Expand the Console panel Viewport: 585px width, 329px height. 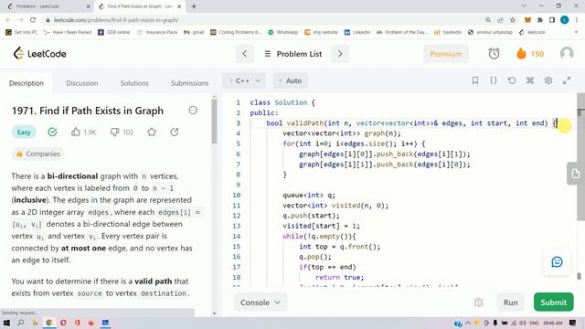coord(260,302)
